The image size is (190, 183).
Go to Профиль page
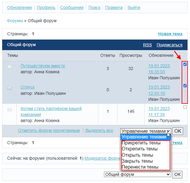(46, 7)
